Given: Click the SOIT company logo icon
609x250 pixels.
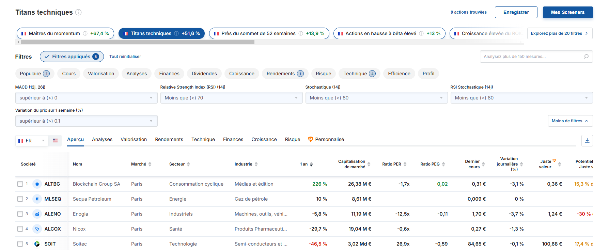Looking at the screenshot, I should click(x=37, y=244).
